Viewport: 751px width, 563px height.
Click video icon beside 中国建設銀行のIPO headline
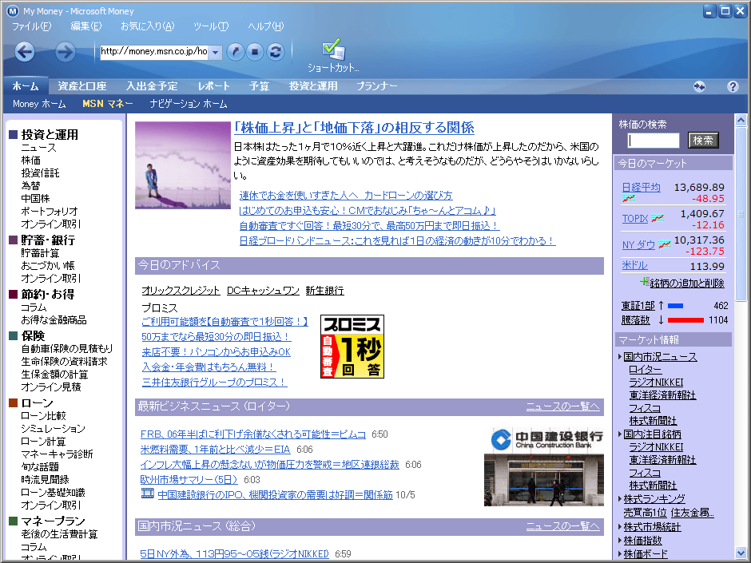point(148,493)
